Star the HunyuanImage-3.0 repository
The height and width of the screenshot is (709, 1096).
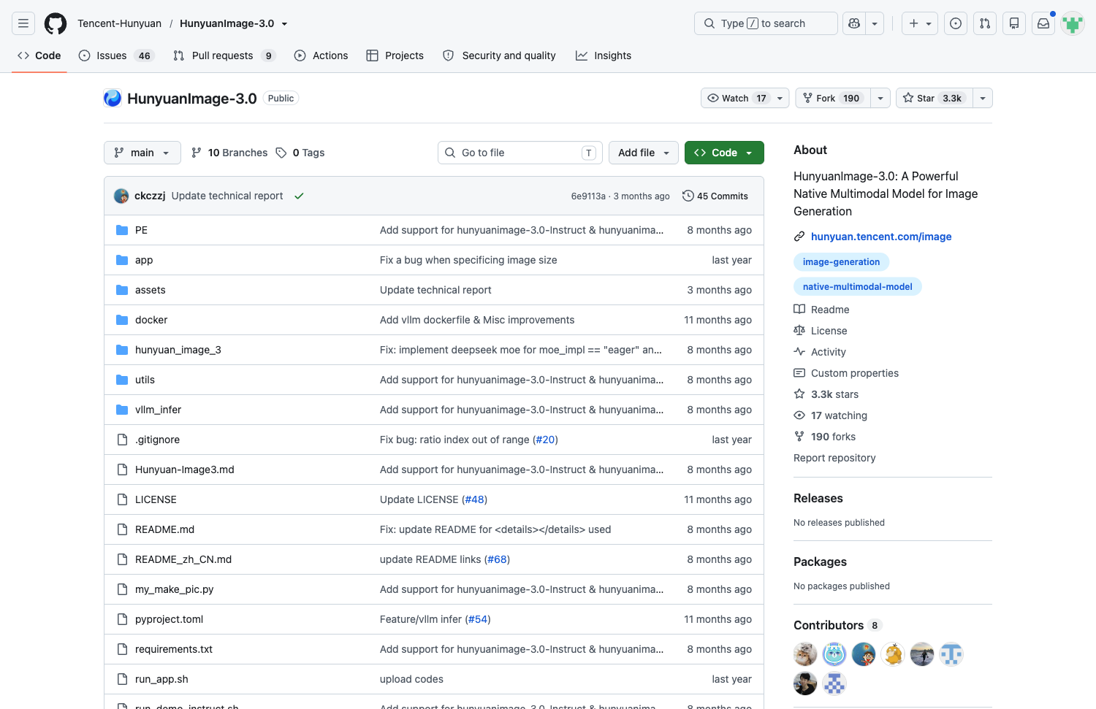pos(934,98)
